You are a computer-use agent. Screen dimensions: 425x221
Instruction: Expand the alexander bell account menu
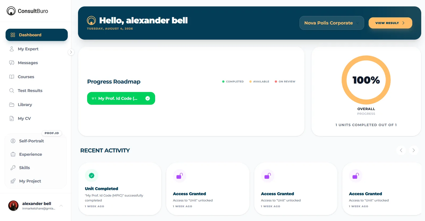[x=61, y=206]
